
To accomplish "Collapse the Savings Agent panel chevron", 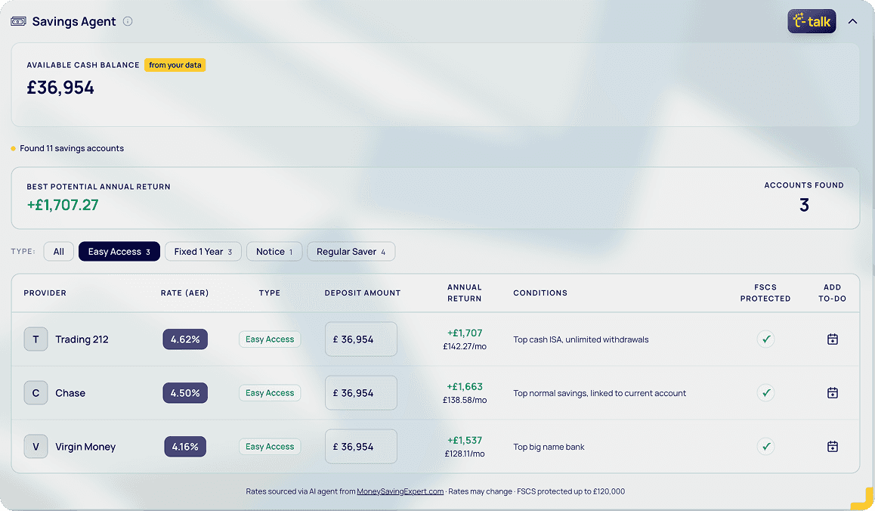I will pyautogui.click(x=852, y=21).
